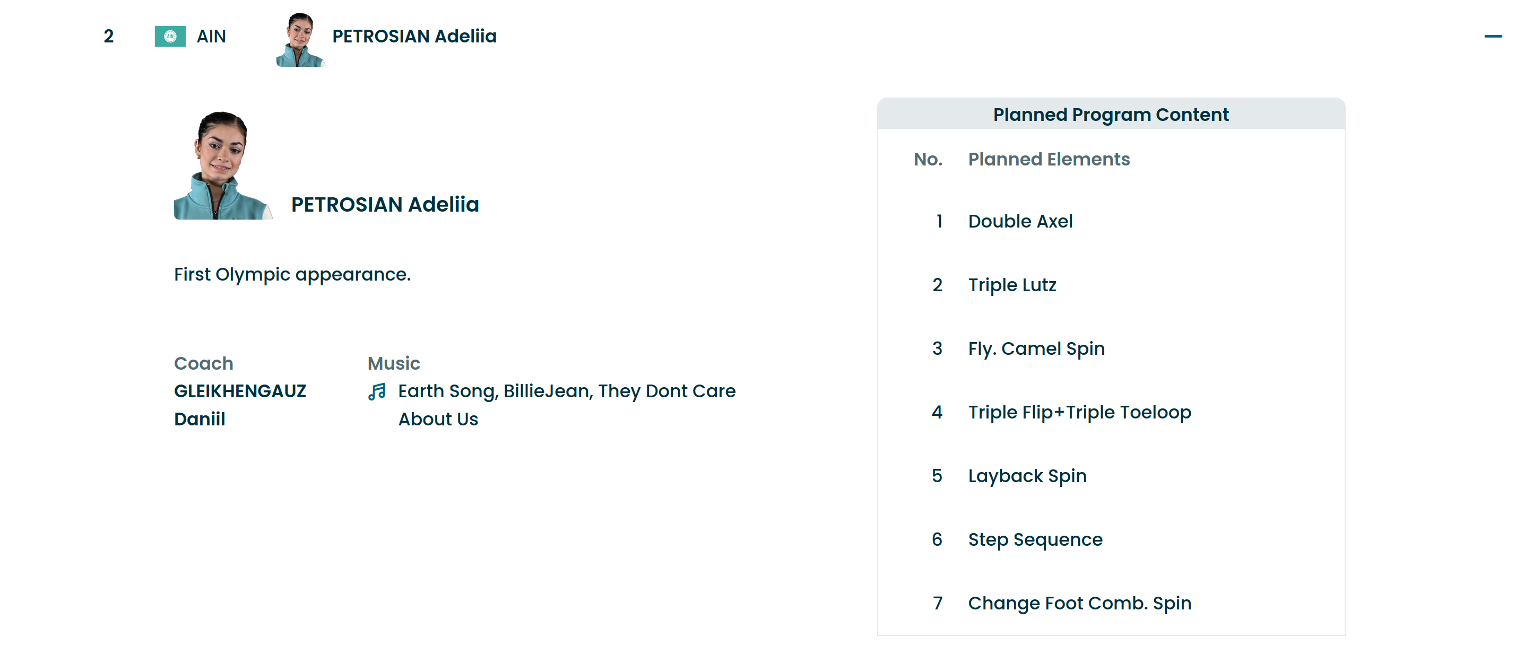Image resolution: width=1524 pixels, height=663 pixels.
Task: Select the Triple Flip+Triple Toeloop element
Action: (1079, 412)
